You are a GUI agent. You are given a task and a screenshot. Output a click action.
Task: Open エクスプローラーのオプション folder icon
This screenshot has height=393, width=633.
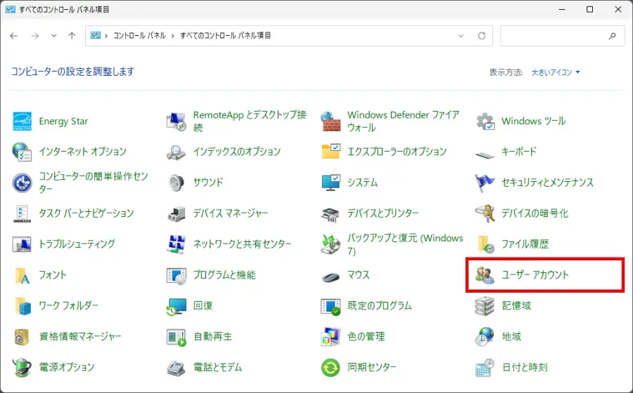pos(331,152)
